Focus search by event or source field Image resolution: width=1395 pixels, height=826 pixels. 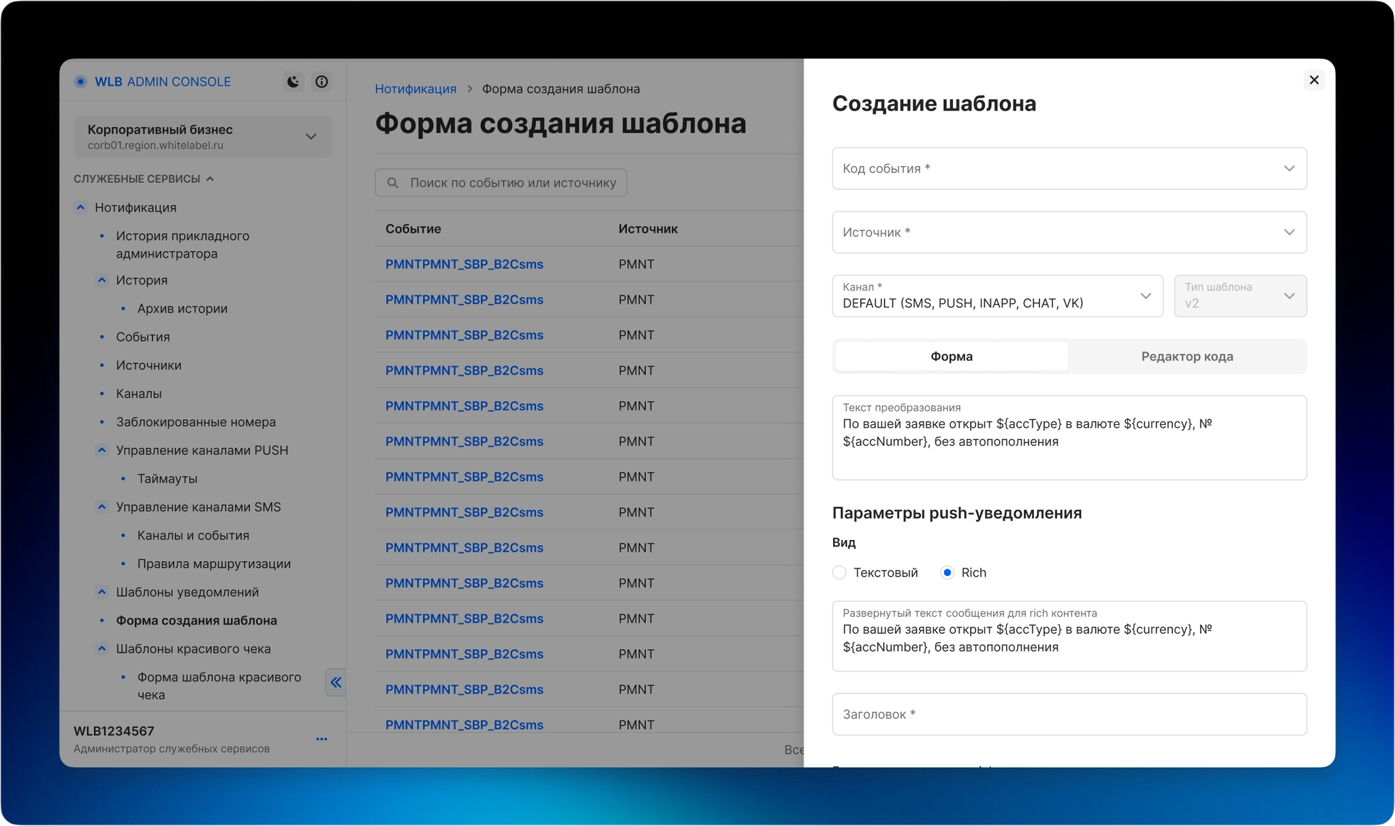point(501,182)
